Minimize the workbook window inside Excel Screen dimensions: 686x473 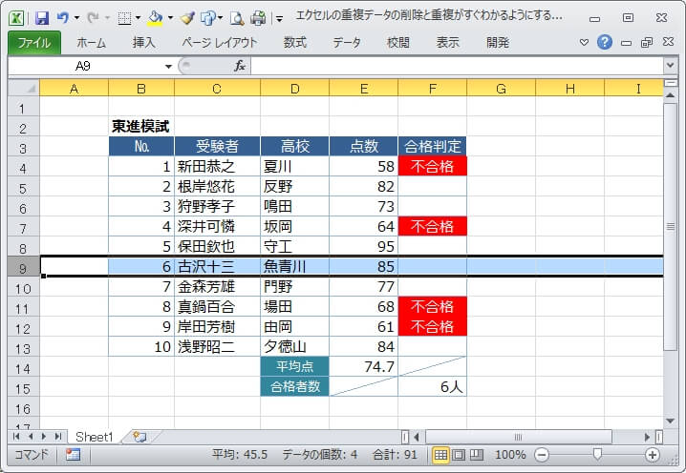click(x=626, y=43)
